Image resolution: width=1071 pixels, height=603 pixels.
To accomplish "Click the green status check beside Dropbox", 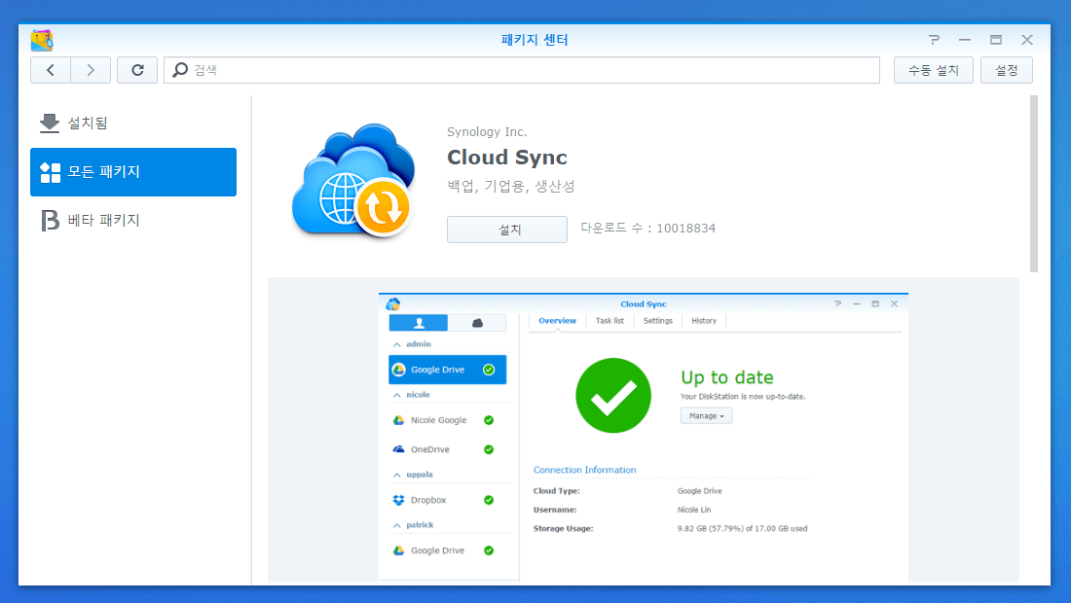I will coord(489,500).
